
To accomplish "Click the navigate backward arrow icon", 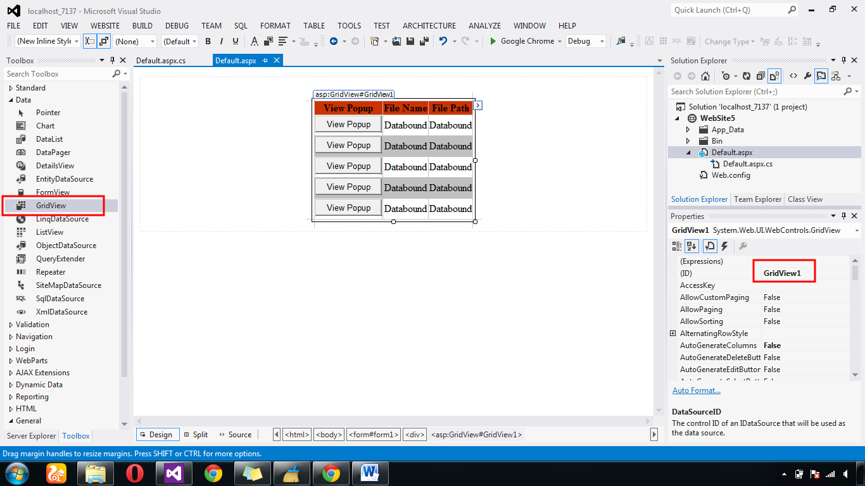I will click(334, 41).
